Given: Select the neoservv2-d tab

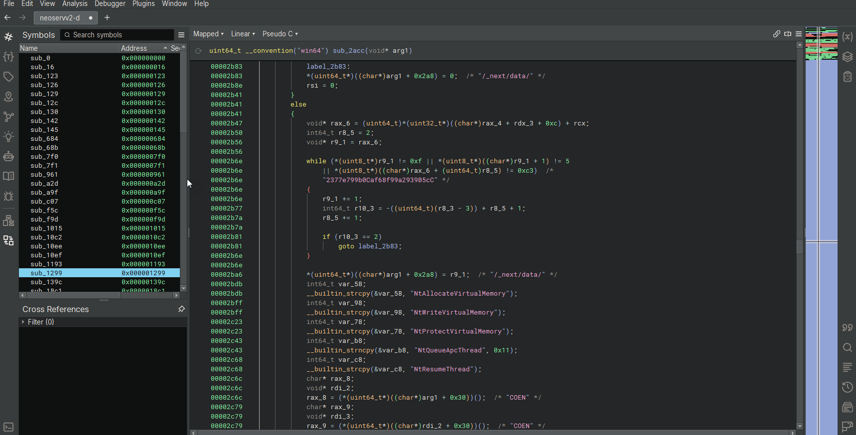Looking at the screenshot, I should [65, 18].
